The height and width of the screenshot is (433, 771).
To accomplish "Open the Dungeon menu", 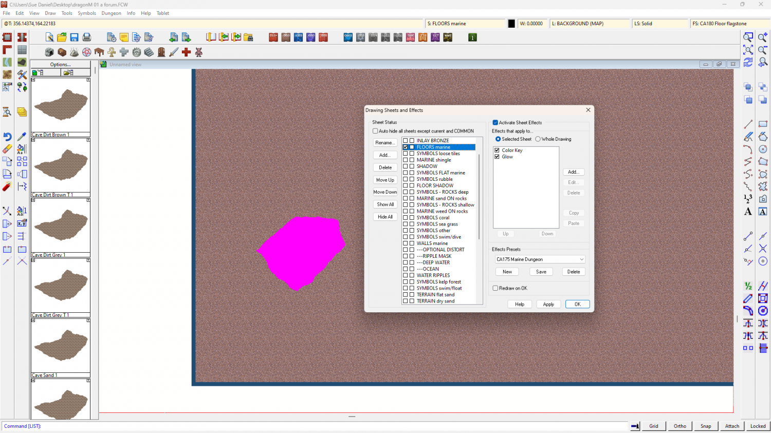I will click(112, 13).
